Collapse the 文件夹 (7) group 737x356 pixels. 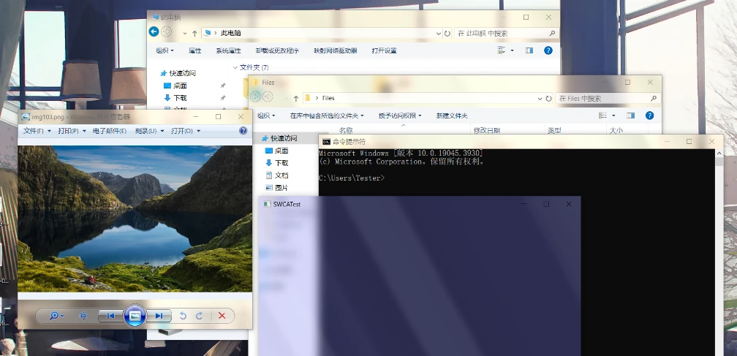(235, 67)
